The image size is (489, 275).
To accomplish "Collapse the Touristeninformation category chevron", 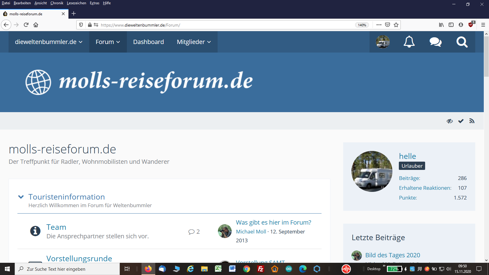I will pyautogui.click(x=21, y=197).
